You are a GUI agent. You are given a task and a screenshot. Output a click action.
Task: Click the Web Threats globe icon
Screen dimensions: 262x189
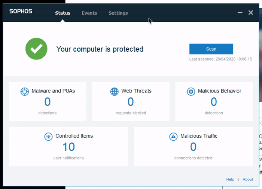point(115,92)
